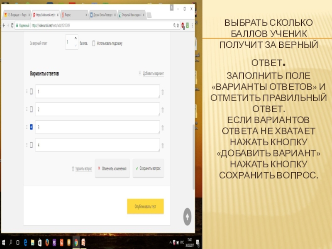This screenshot has height=249, width=332.
Task: Click into answer field 4
Action: coord(97,145)
